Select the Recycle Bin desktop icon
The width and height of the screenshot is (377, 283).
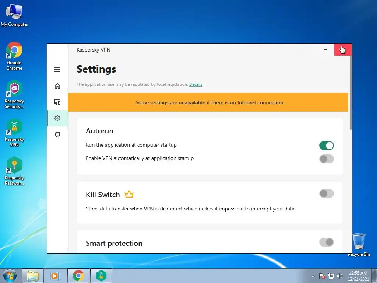click(x=359, y=245)
